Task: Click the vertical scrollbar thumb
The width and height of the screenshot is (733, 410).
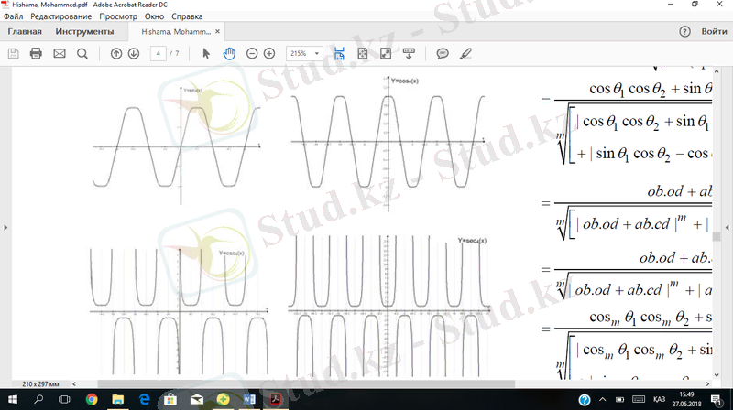Action: point(717,237)
